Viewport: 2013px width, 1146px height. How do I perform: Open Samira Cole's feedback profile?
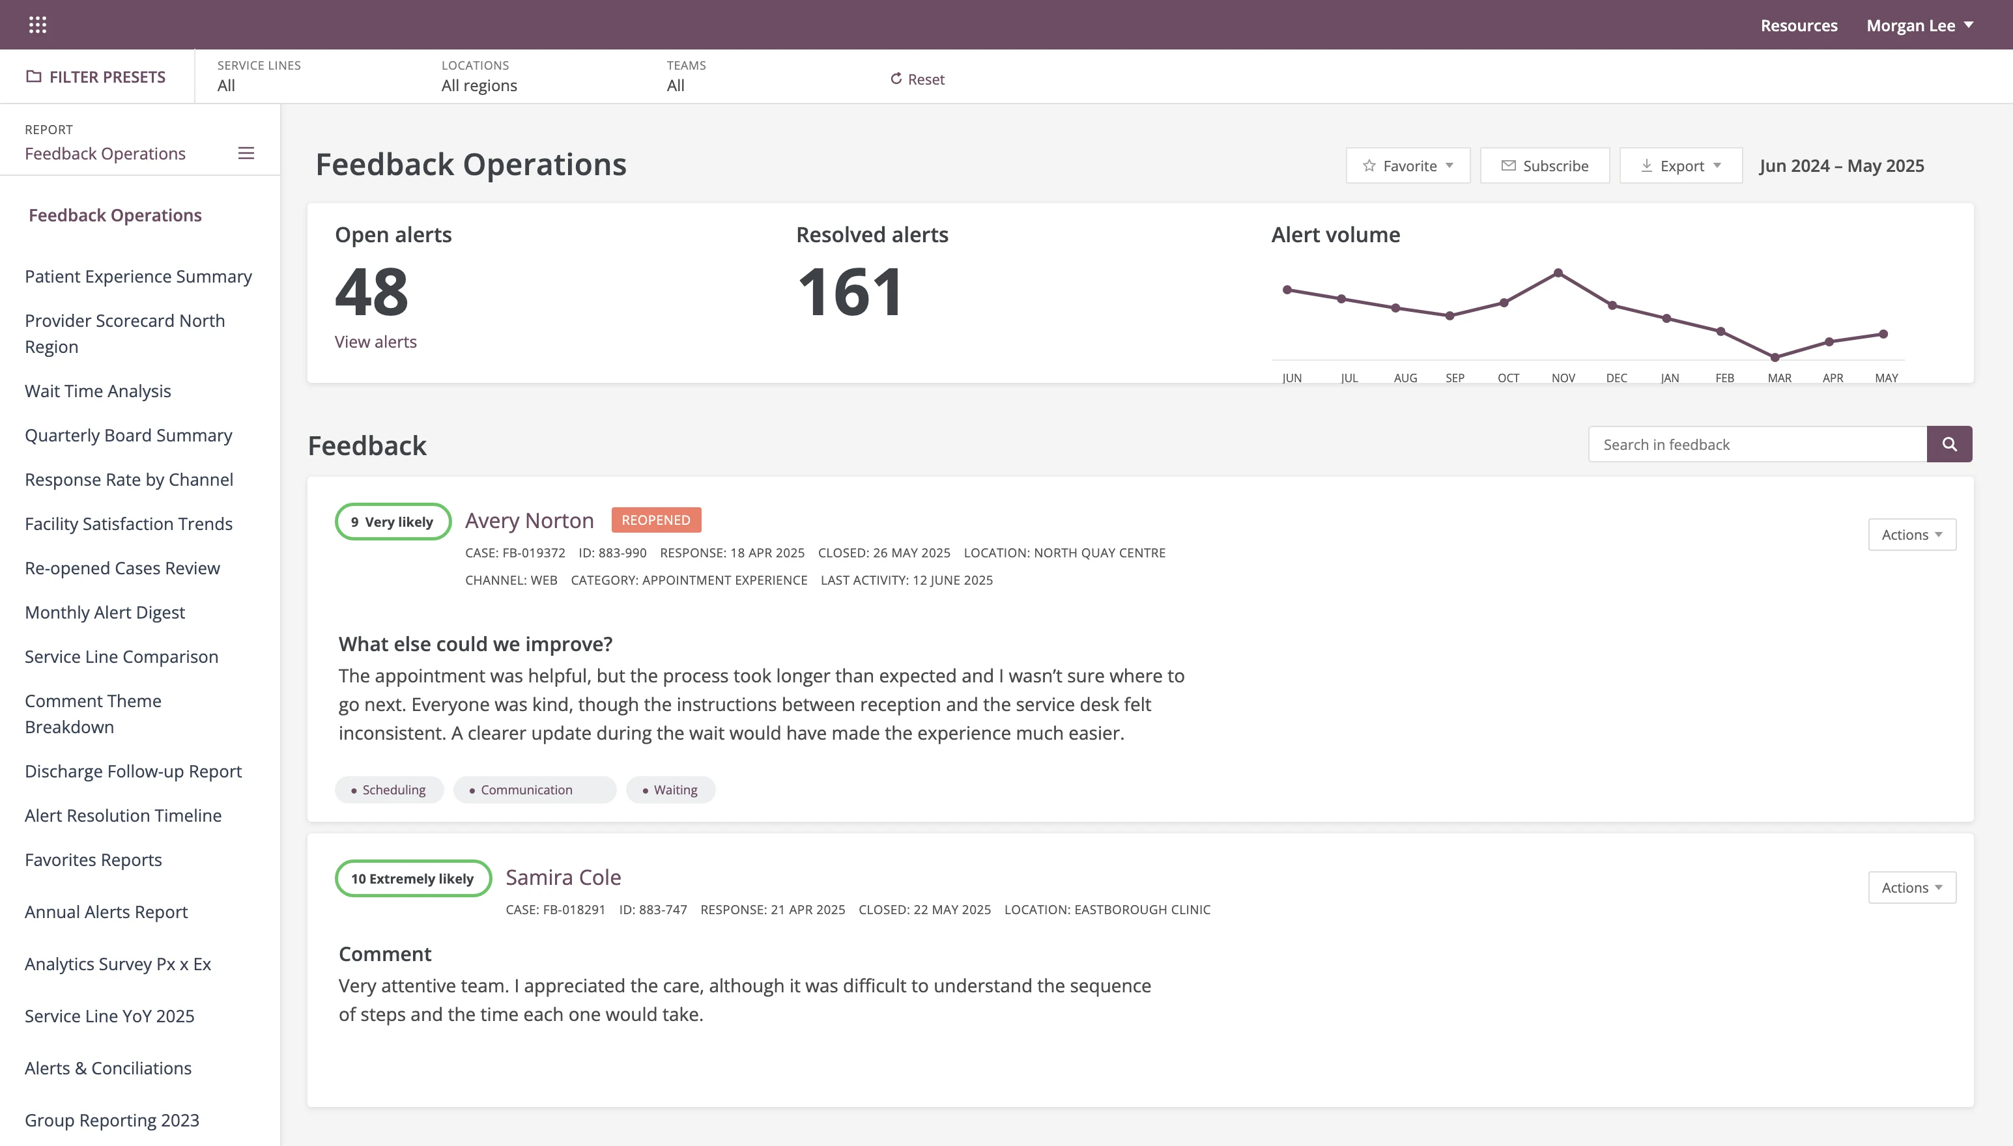[x=563, y=878]
